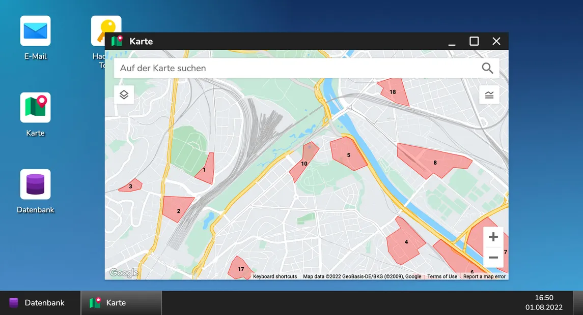Open the Datenbank desktop icon

35,184
